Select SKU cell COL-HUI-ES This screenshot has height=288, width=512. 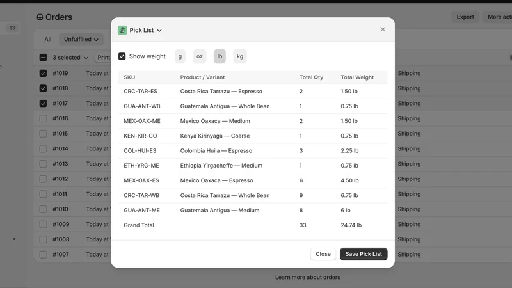click(x=140, y=151)
